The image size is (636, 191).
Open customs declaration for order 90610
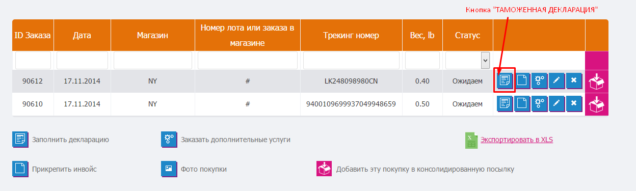505,103
